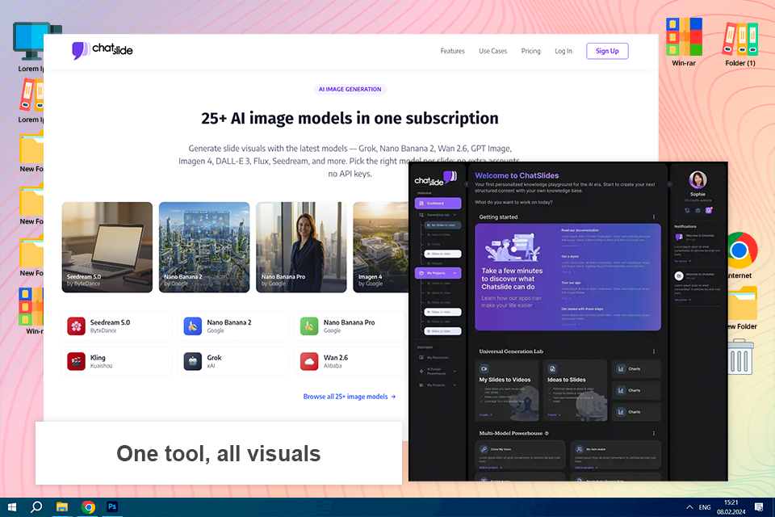Image resolution: width=775 pixels, height=517 pixels.
Task: Open the third Charts card
Action: [637, 412]
